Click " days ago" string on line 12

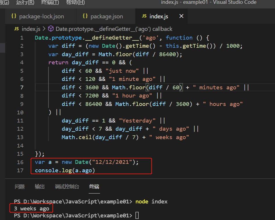[171, 129]
